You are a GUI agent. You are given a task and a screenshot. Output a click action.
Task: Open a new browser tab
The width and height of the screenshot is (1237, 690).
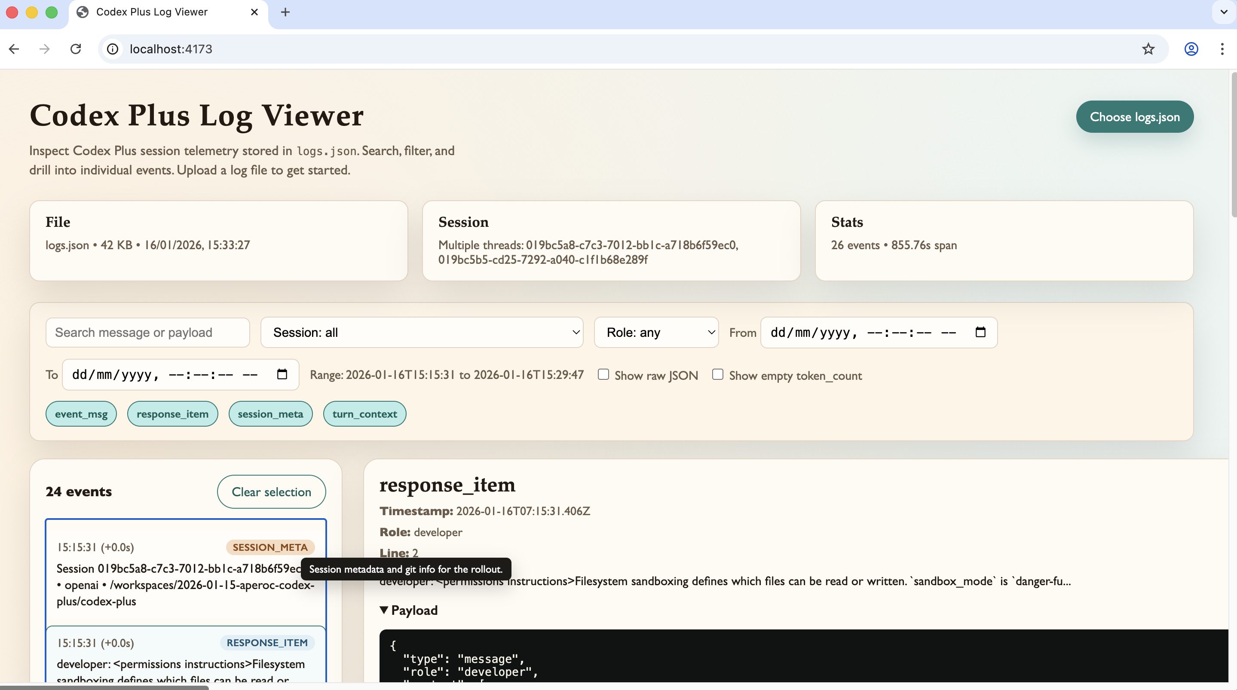coord(285,12)
